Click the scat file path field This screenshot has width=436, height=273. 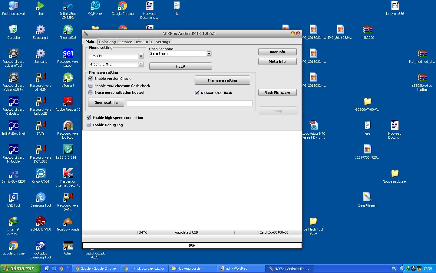[190, 103]
